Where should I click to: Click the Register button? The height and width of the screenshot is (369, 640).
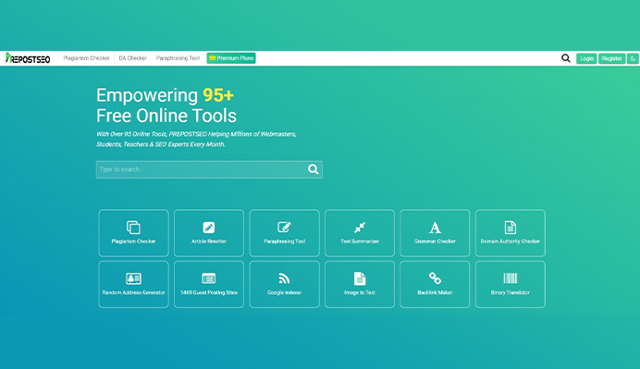click(612, 58)
